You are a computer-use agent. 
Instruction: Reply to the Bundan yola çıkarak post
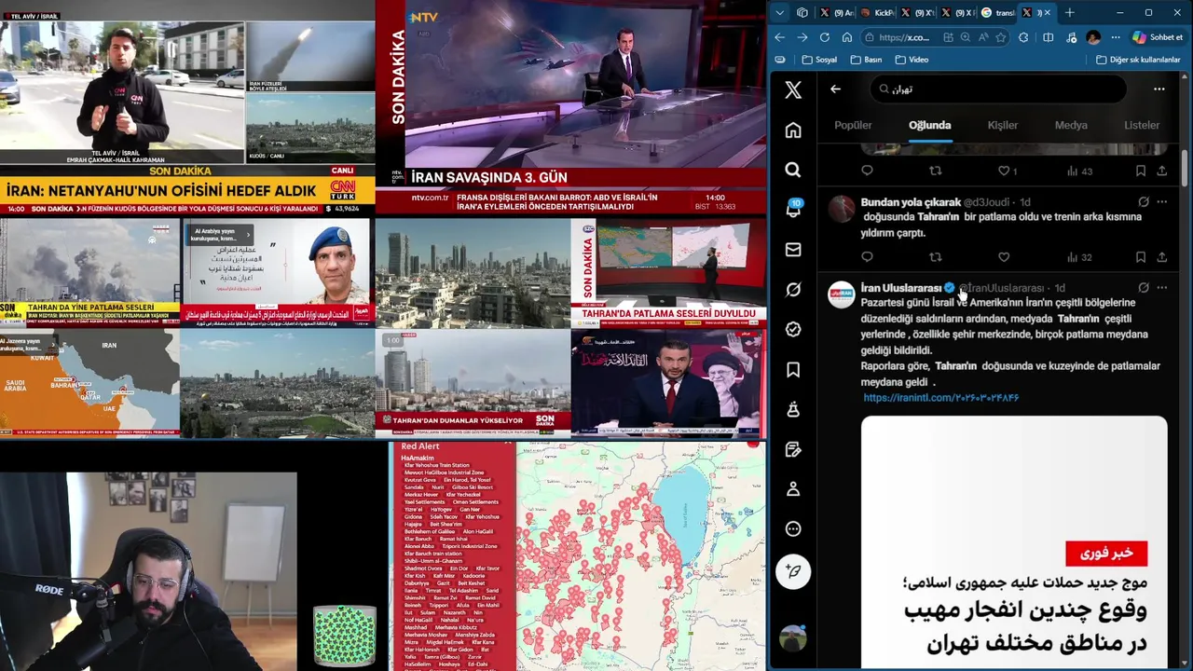[x=867, y=257]
